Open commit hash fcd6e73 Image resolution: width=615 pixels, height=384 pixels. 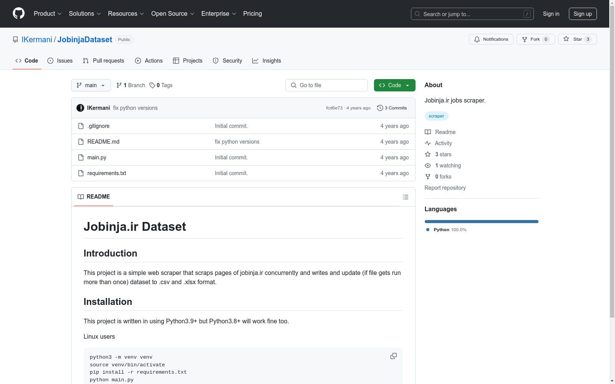click(334, 108)
